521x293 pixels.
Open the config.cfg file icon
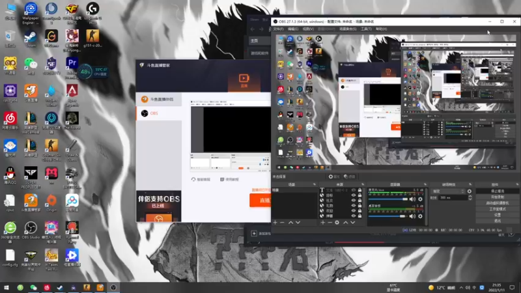pos(10,258)
